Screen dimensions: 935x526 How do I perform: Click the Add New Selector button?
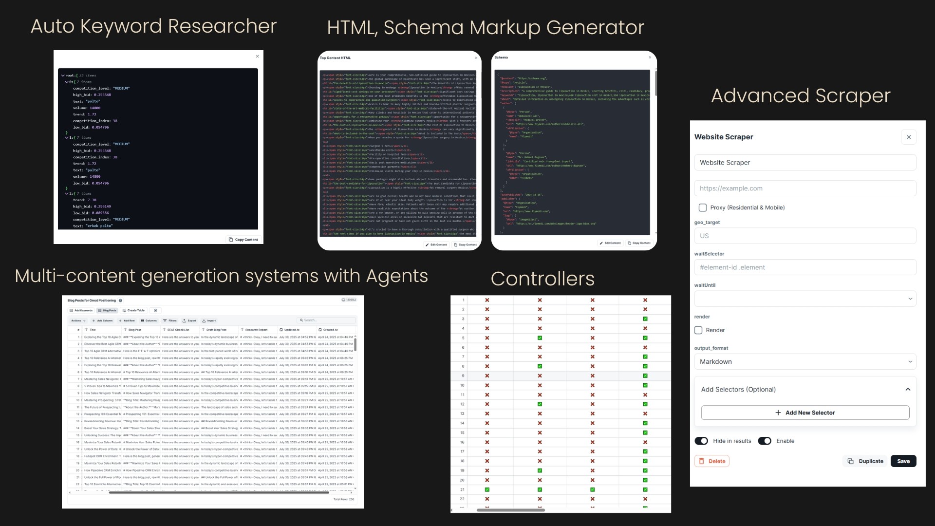(805, 413)
